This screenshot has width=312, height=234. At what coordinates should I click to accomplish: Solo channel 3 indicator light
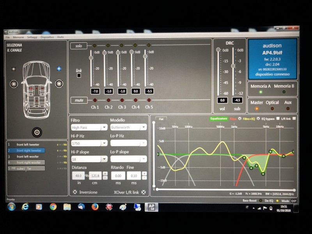[x=121, y=45]
